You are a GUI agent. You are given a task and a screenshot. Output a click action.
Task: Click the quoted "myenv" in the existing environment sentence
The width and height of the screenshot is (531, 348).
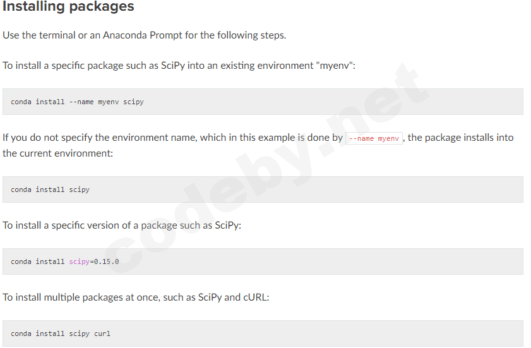334,66
